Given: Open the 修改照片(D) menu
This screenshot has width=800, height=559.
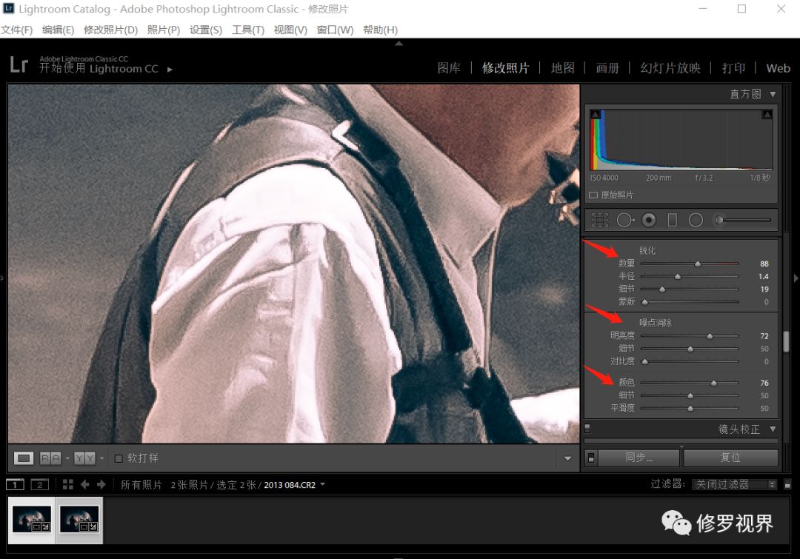Looking at the screenshot, I should click(110, 30).
